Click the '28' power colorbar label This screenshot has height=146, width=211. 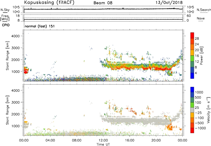197,38
